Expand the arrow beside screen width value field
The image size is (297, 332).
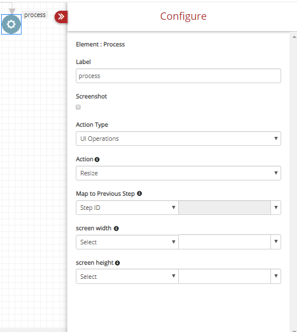tap(276, 242)
